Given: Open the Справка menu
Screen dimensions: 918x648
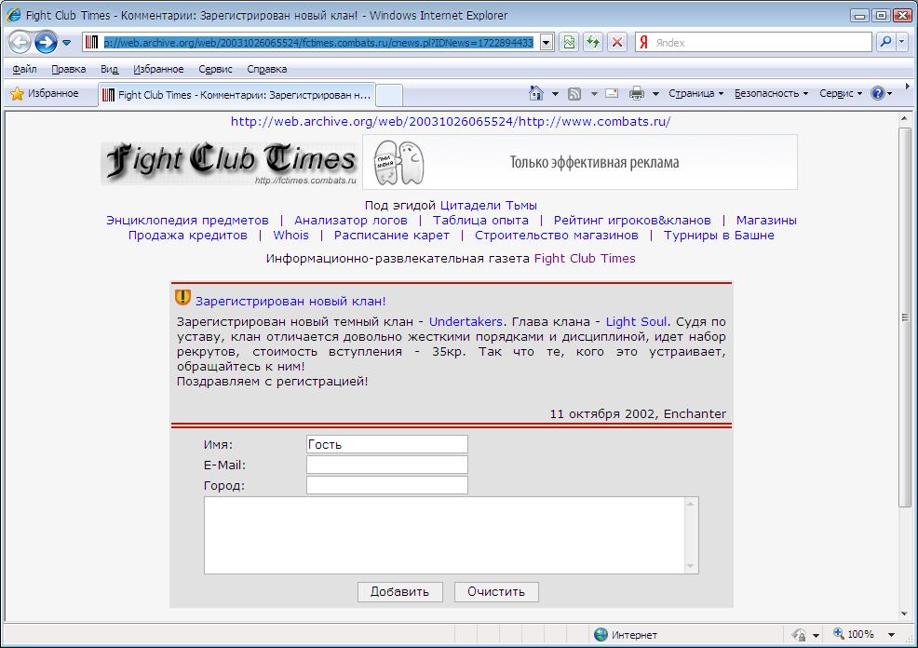Looking at the screenshot, I should (x=266, y=69).
